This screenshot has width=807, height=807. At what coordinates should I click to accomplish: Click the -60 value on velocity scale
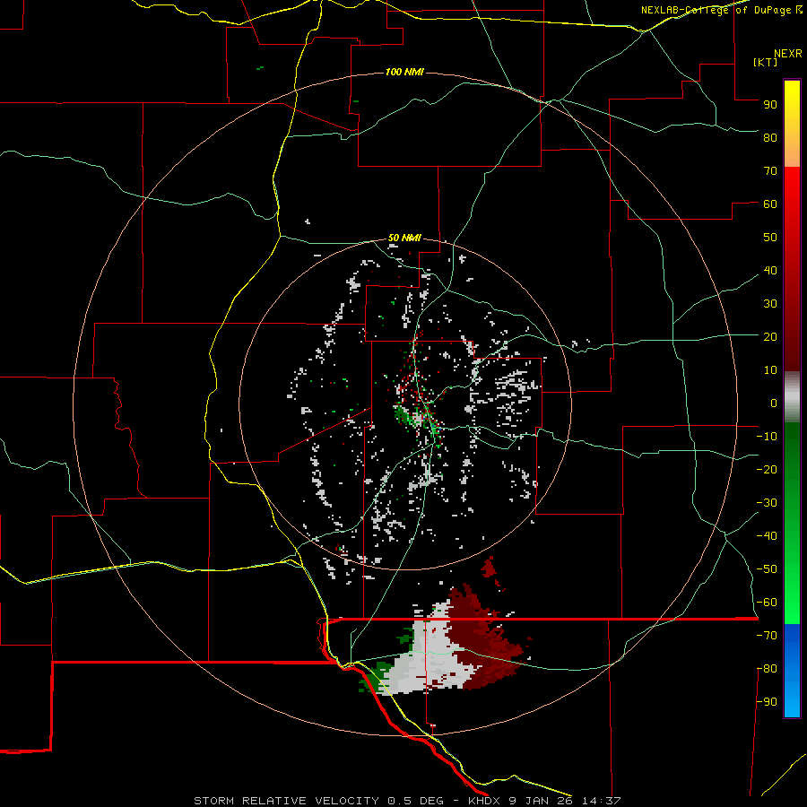[767, 603]
